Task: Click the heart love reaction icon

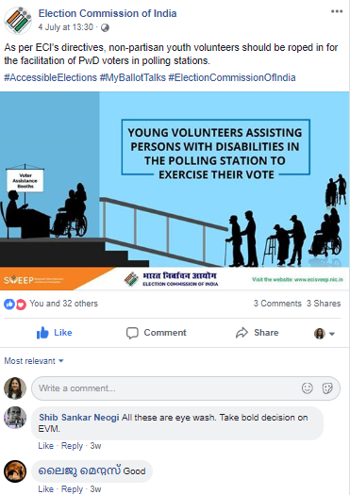Action: (x=21, y=304)
